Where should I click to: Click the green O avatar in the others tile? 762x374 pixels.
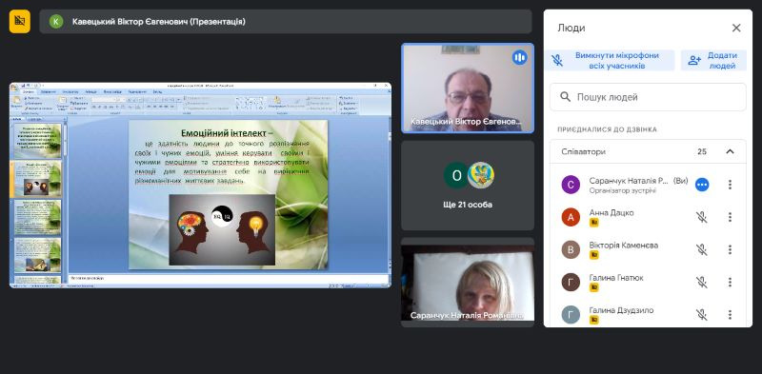tap(456, 175)
